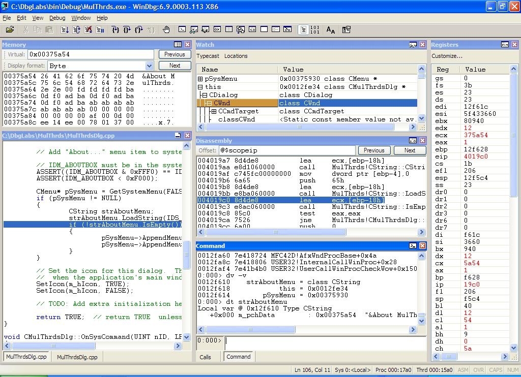
Task: Click Next in the Memory panel
Action: [x=175, y=66]
